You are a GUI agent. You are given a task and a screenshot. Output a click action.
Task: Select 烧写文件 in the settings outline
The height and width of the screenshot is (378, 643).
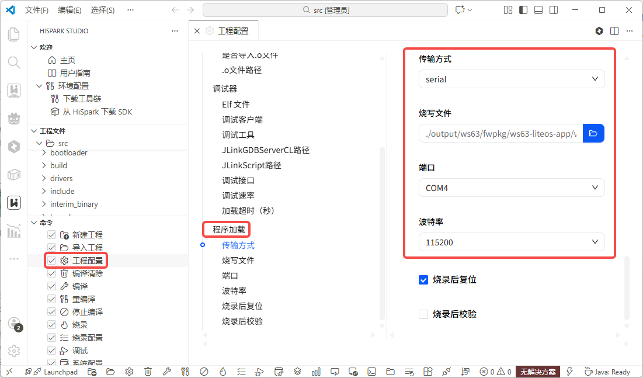(x=238, y=261)
